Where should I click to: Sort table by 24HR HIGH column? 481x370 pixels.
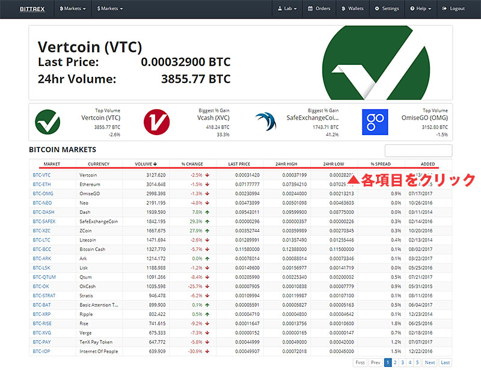coord(286,164)
